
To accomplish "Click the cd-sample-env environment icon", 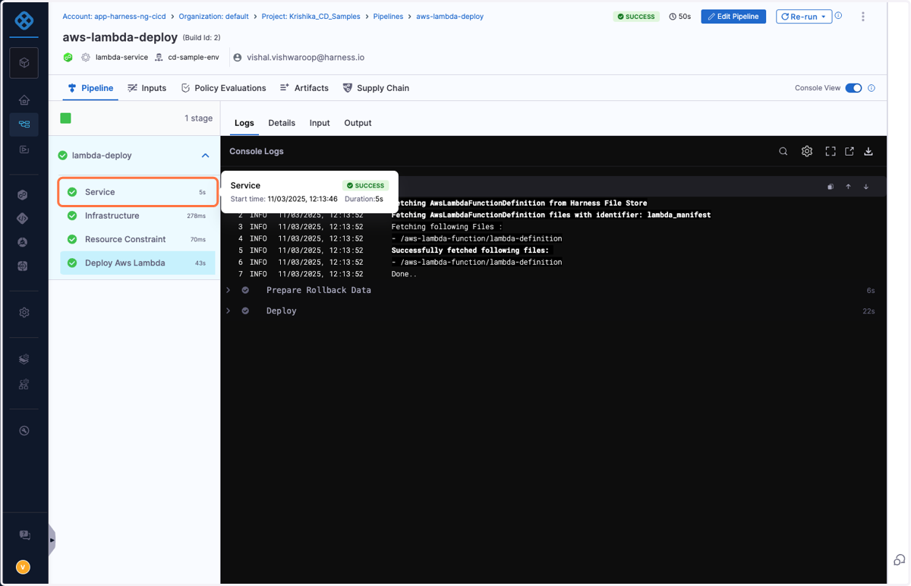I will (159, 58).
